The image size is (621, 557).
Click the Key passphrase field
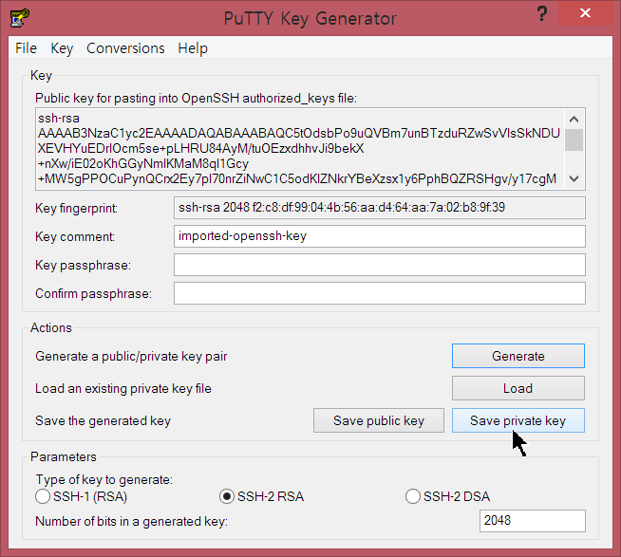click(380, 265)
